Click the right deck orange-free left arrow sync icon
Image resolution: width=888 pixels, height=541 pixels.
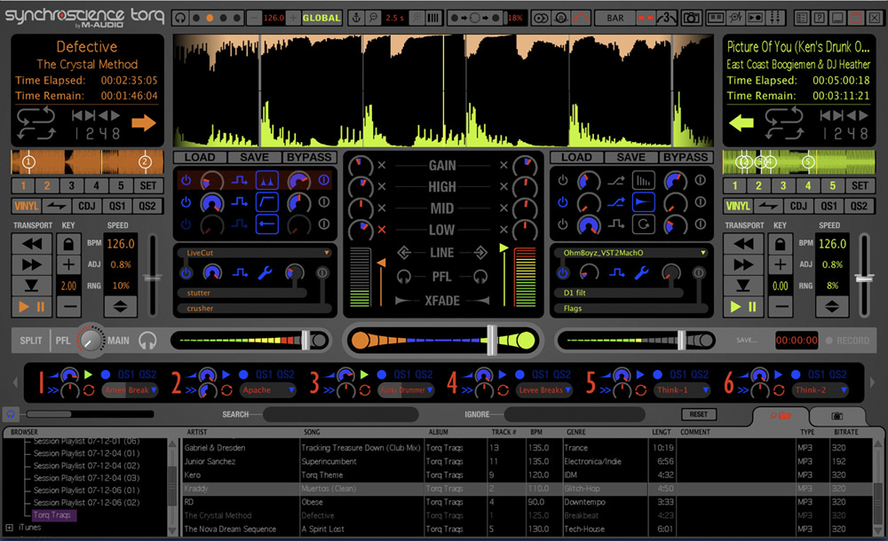point(741,122)
